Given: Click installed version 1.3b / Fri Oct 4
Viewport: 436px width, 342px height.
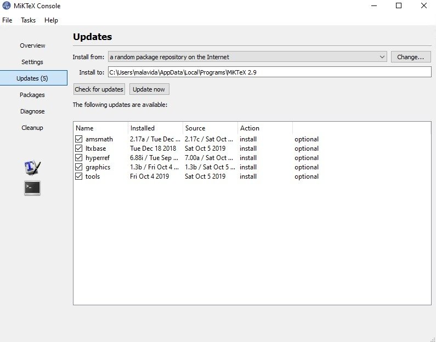Looking at the screenshot, I should click(x=154, y=167).
